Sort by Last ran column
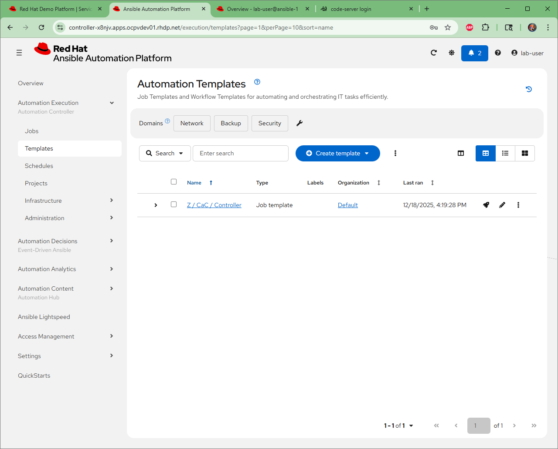This screenshot has width=558, height=449. click(x=418, y=183)
